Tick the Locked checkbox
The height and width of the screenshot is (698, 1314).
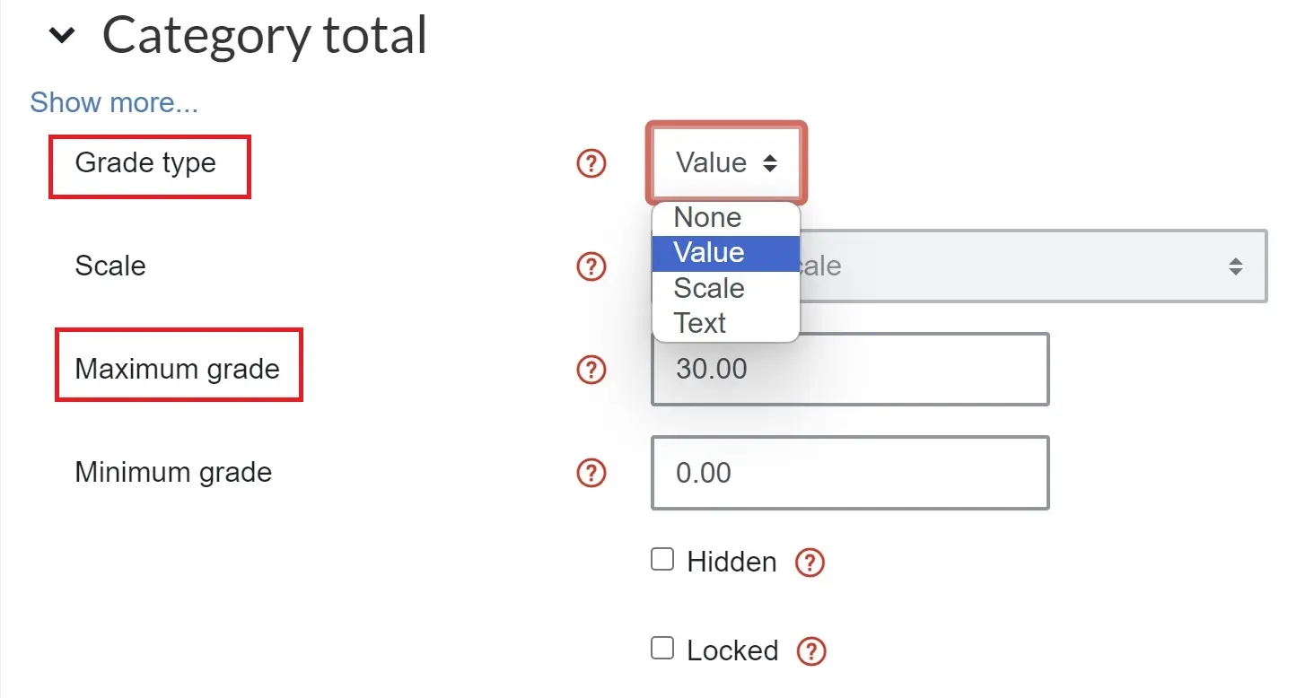click(x=662, y=648)
